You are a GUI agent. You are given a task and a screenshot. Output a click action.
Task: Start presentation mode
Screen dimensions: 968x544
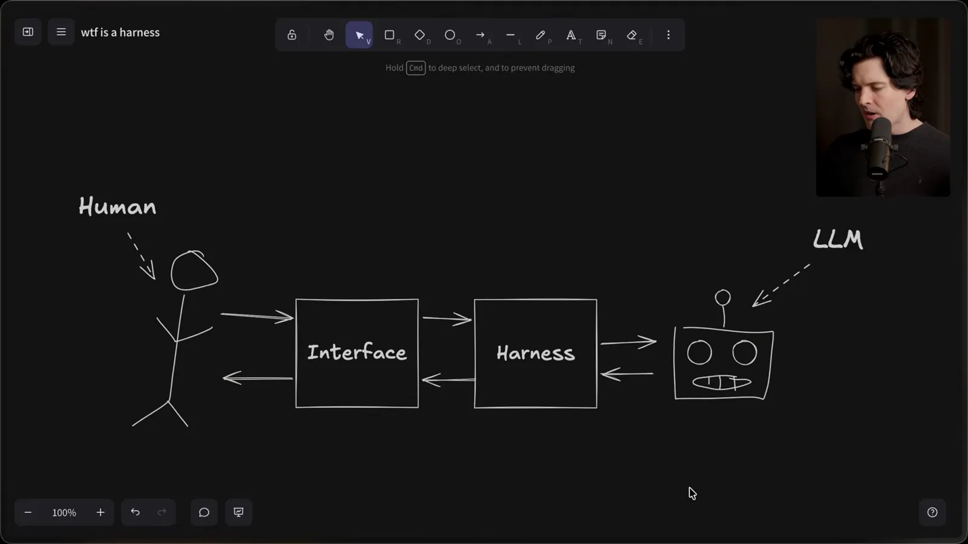pyautogui.click(x=239, y=513)
